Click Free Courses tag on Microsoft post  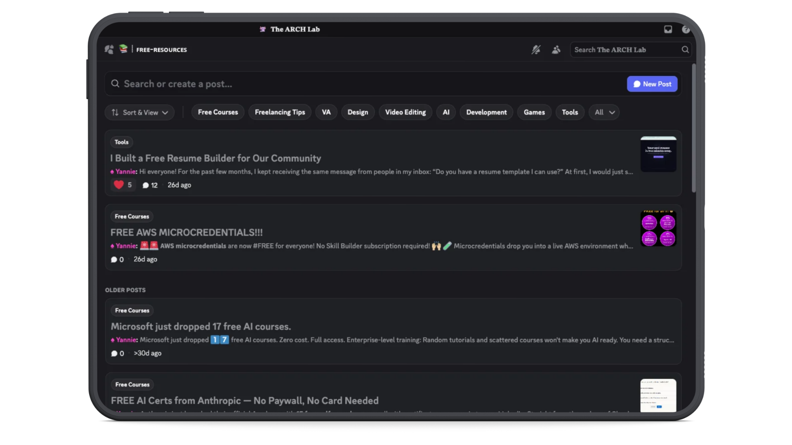click(132, 310)
